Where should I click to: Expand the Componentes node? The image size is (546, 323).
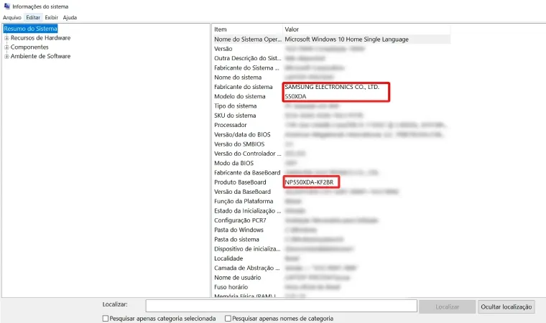(6, 47)
